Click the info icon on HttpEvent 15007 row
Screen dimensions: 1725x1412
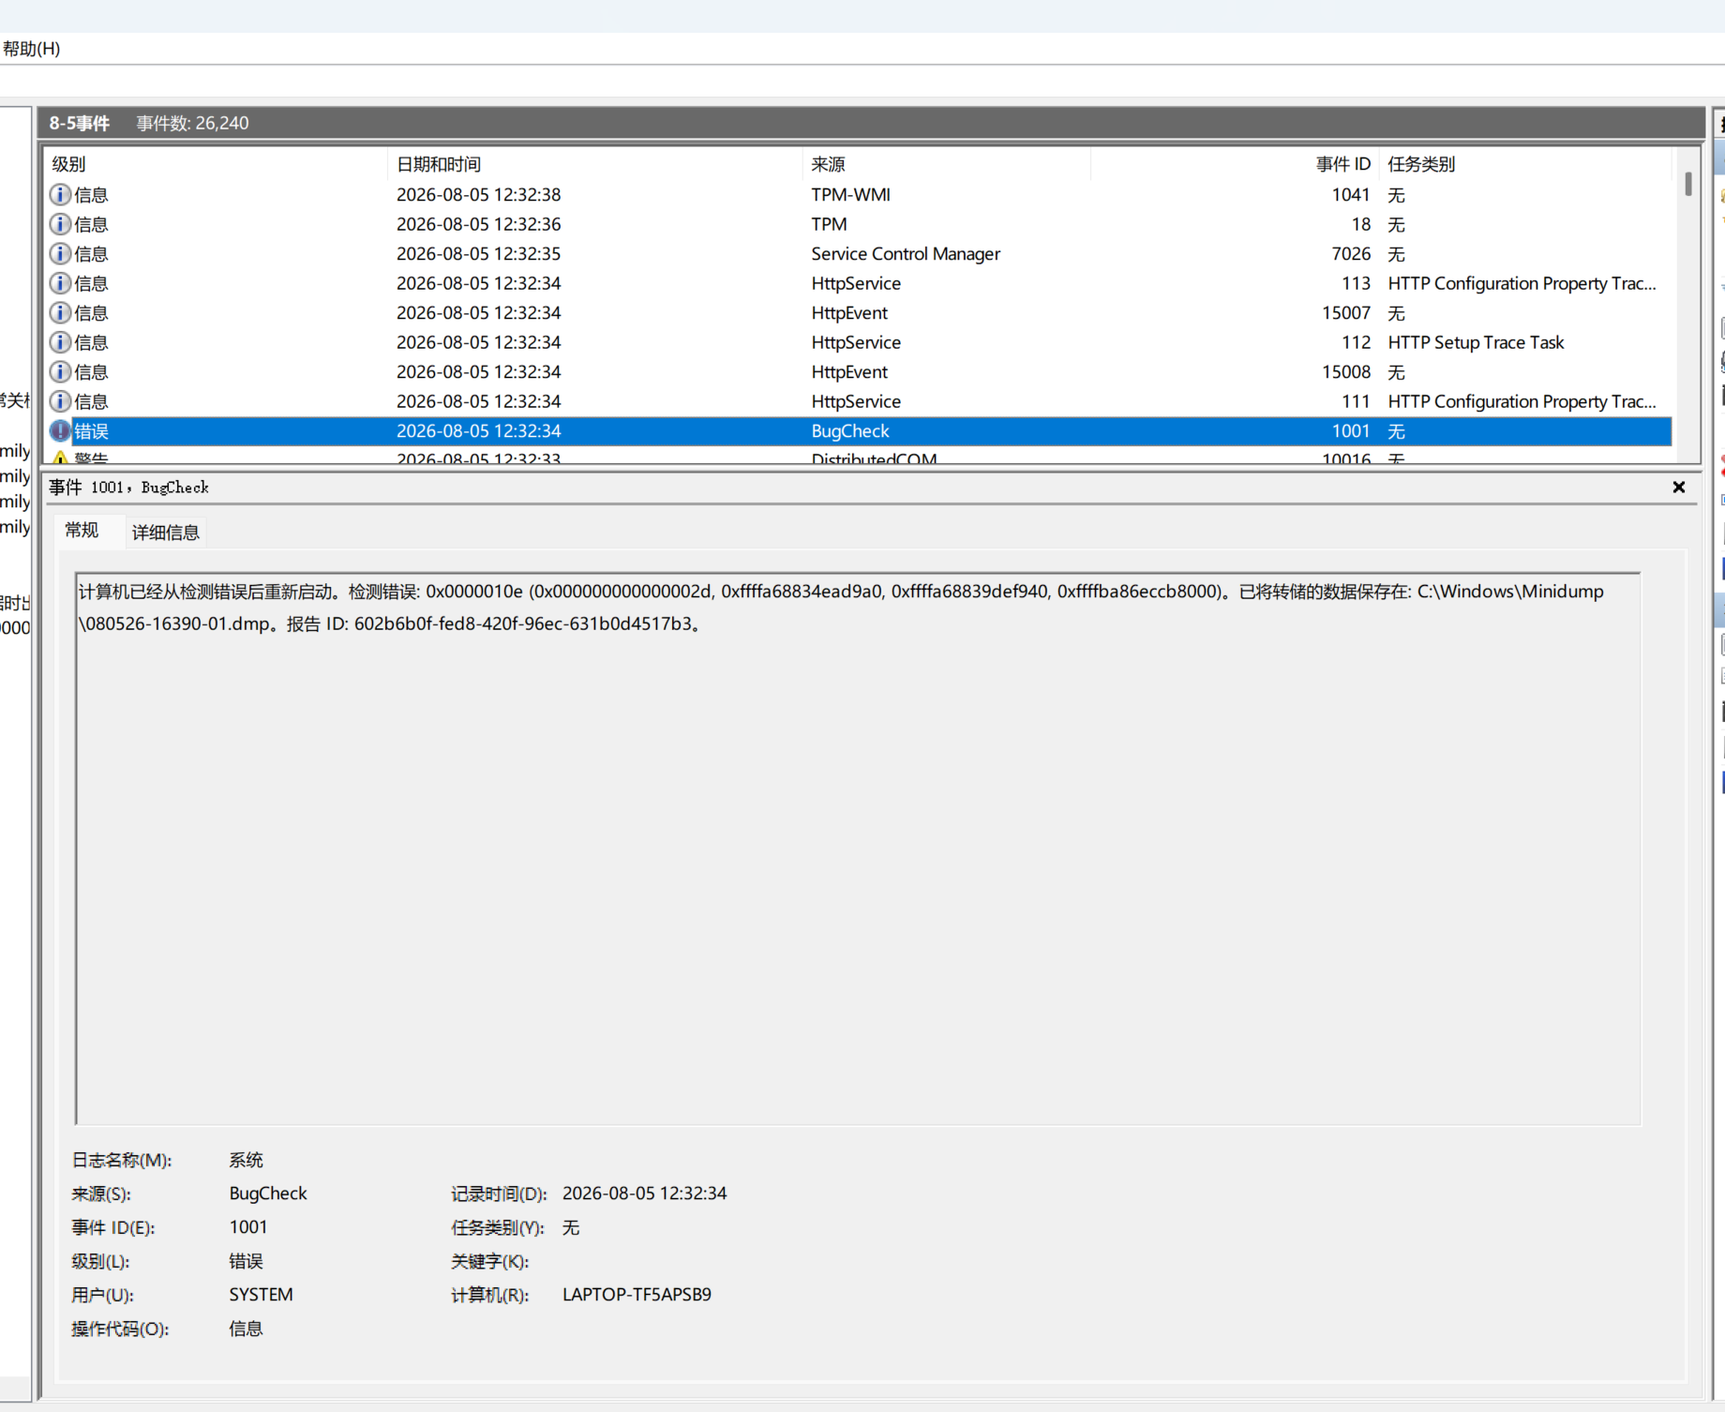pos(60,312)
